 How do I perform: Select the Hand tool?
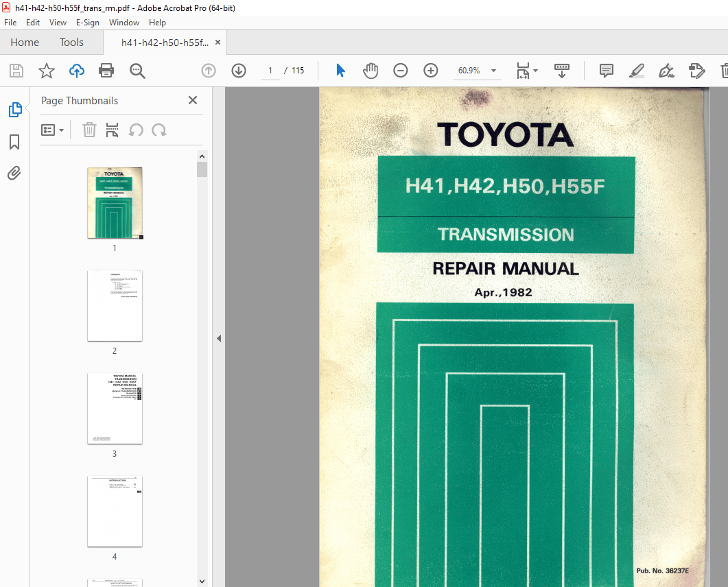pyautogui.click(x=371, y=71)
